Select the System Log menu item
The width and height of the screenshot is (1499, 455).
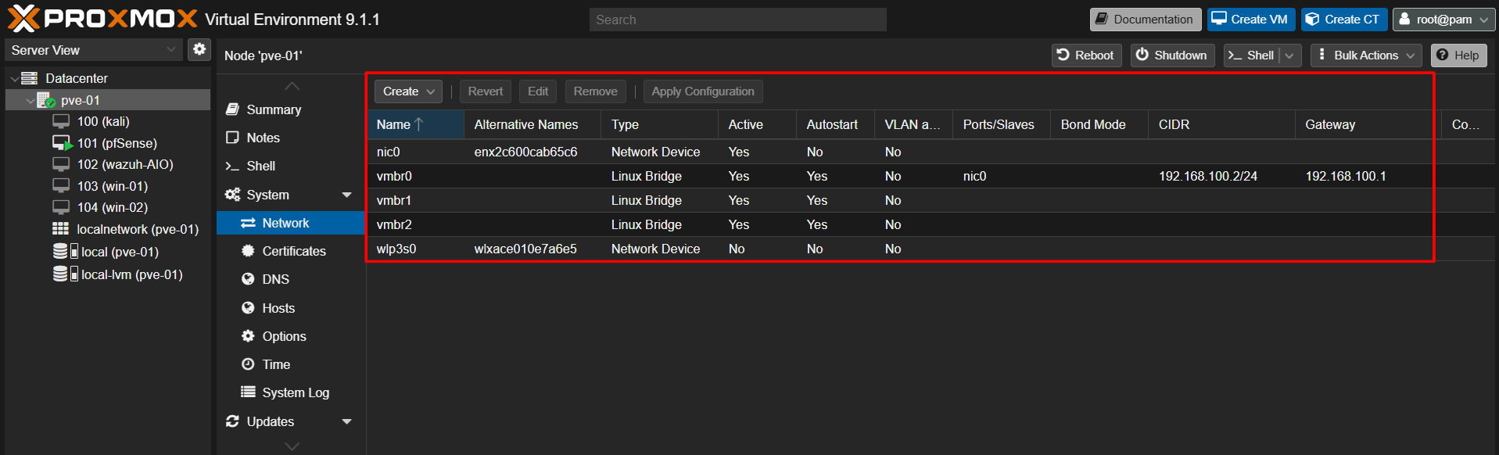[290, 392]
